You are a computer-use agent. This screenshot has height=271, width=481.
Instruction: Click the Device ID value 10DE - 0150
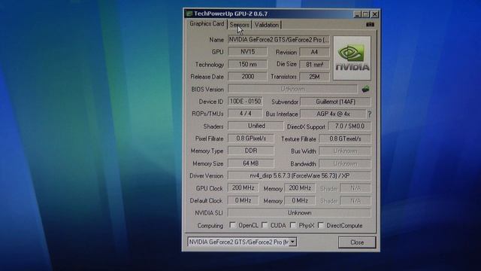click(245, 102)
